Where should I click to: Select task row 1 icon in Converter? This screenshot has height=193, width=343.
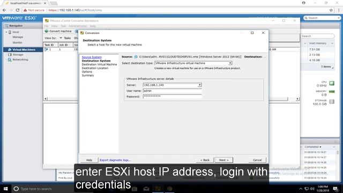[46, 49]
